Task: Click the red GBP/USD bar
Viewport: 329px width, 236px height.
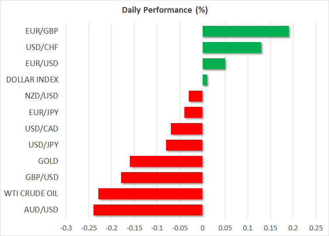Action: point(162,177)
